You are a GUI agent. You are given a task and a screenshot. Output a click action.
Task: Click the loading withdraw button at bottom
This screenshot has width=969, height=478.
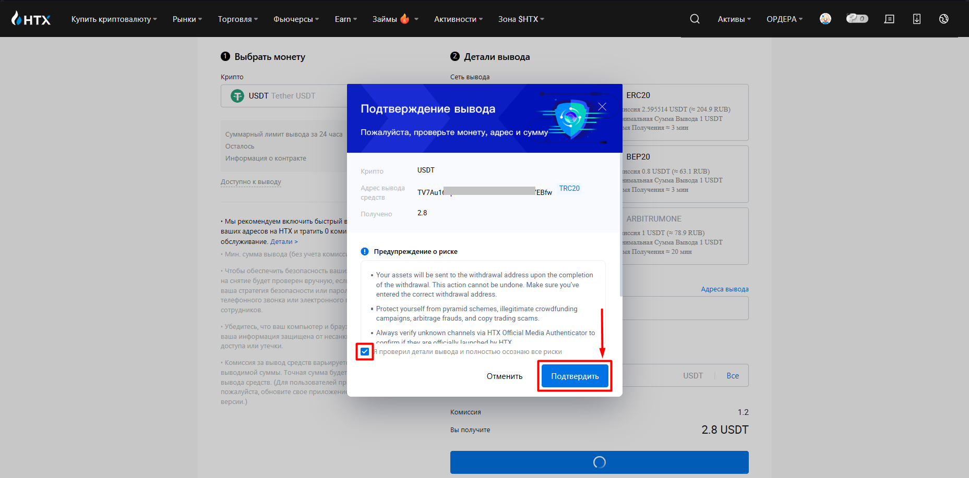pyautogui.click(x=599, y=462)
